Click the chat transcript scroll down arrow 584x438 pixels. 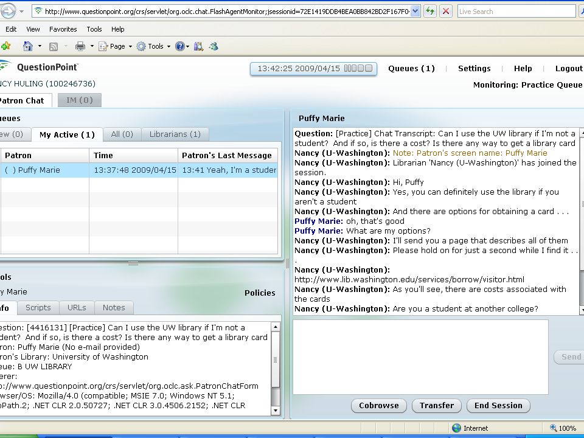click(582, 310)
